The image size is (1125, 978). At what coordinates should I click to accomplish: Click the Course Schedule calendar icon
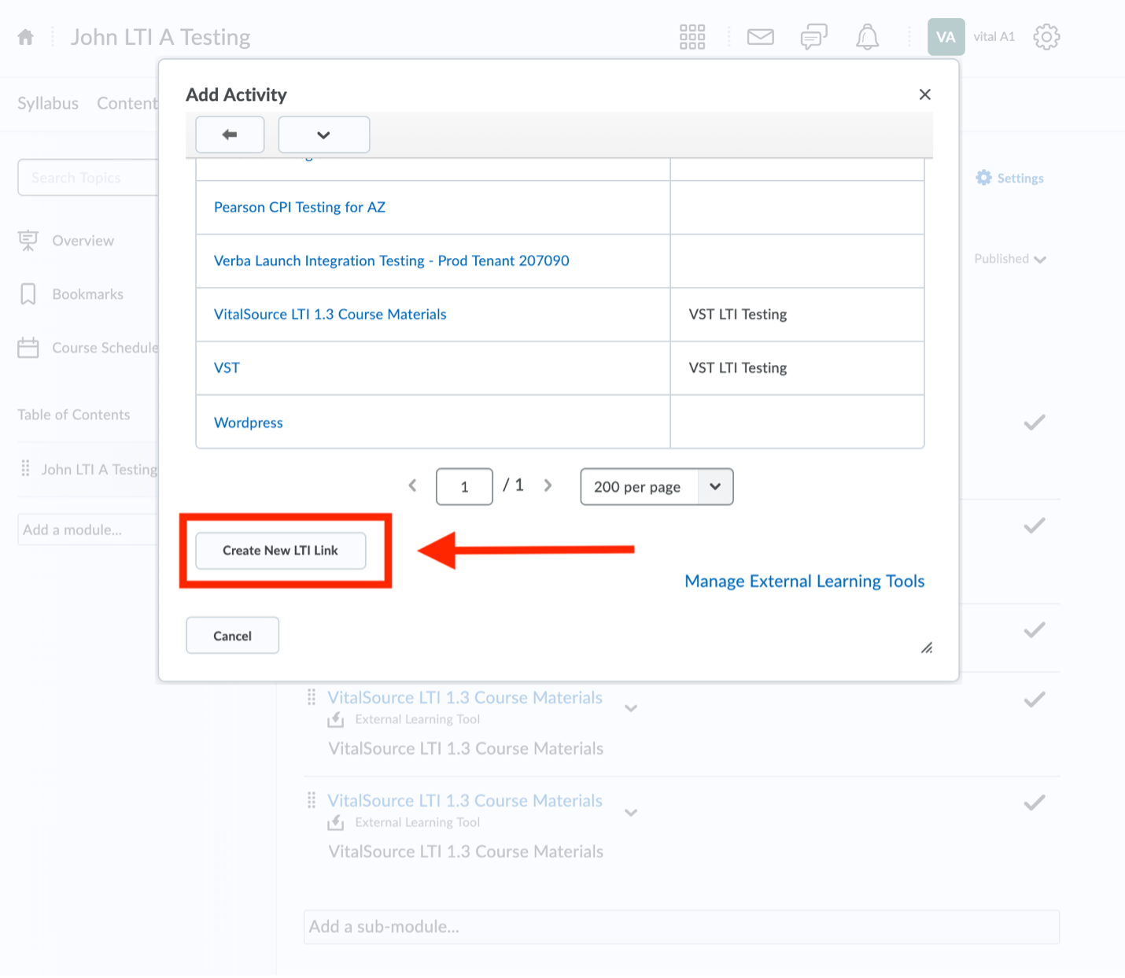click(28, 348)
